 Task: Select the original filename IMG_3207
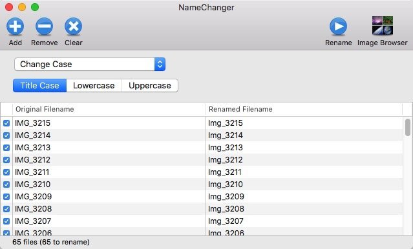33,221
